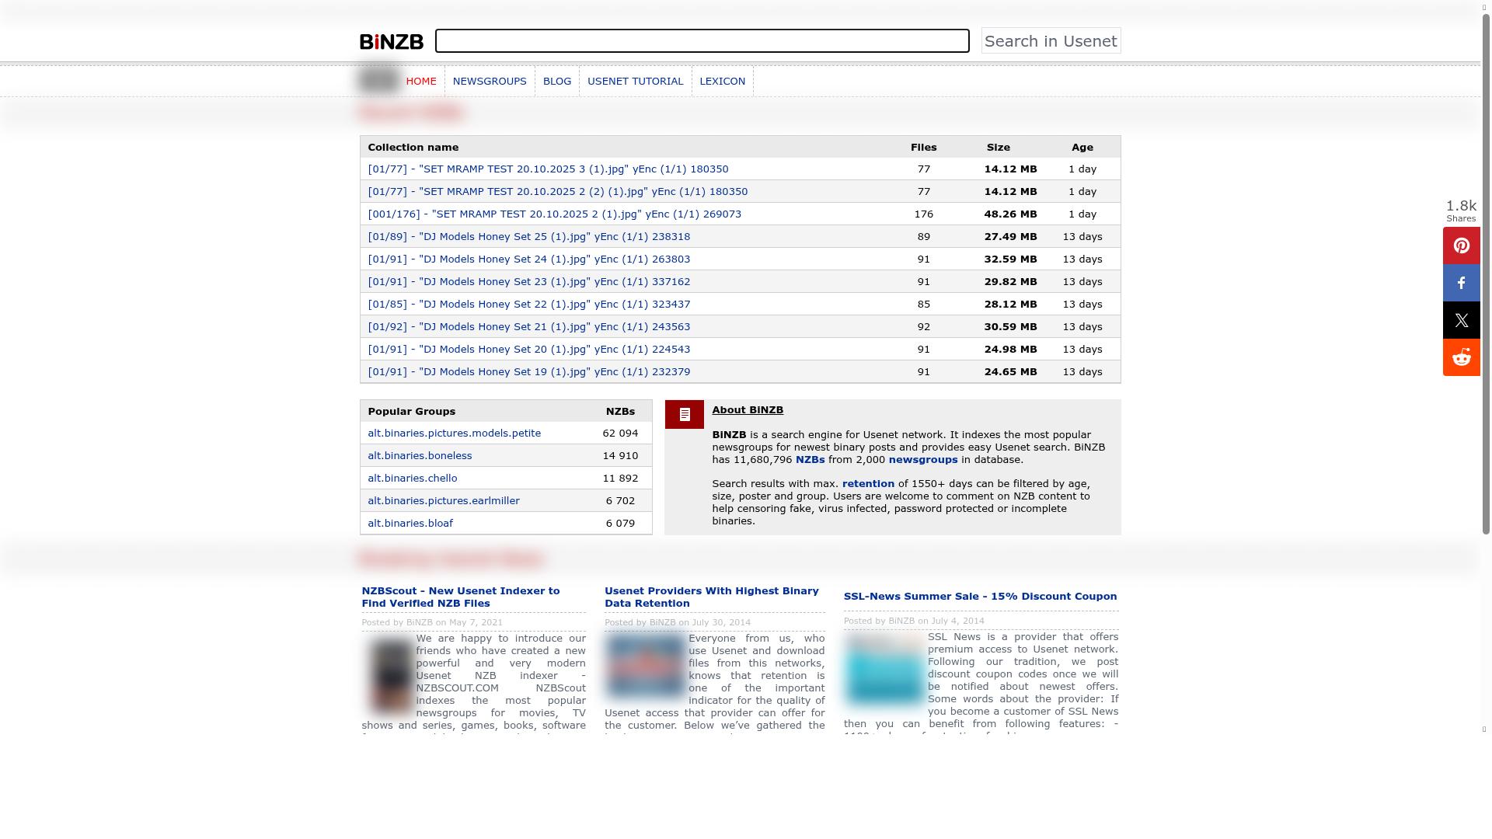Share the page on Reddit
The image size is (1492, 839).
coord(1461,357)
